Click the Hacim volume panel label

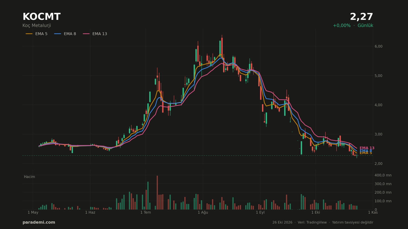click(x=29, y=177)
